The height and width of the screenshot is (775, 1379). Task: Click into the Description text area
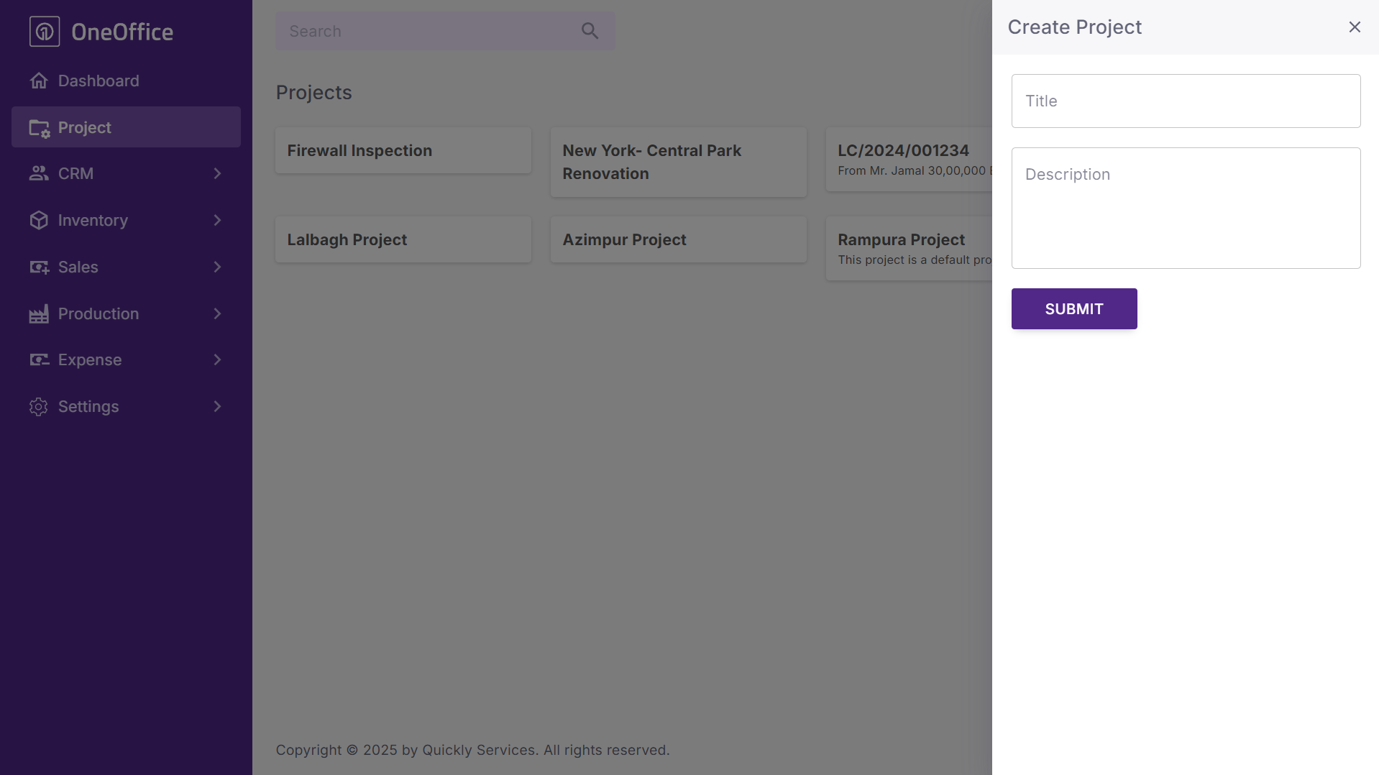pos(1186,208)
